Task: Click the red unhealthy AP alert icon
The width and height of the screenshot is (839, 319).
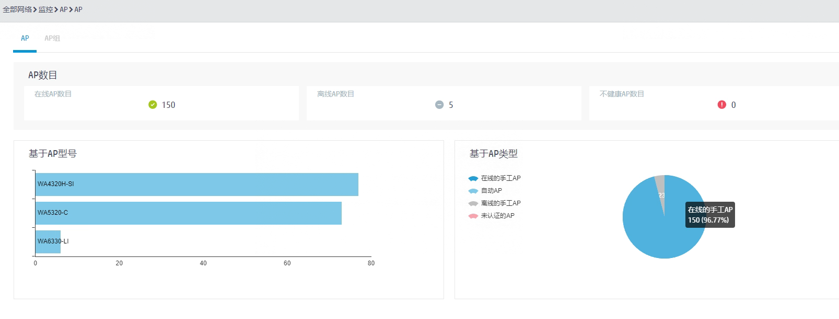Action: point(722,105)
